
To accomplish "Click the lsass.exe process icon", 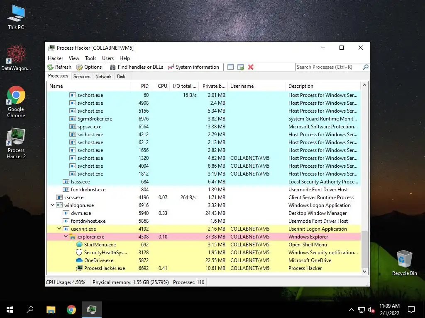I will [x=66, y=182].
